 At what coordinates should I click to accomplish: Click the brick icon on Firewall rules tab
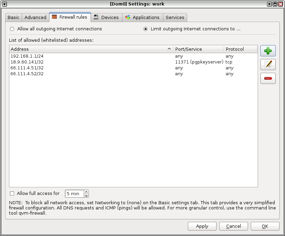(x=54, y=17)
